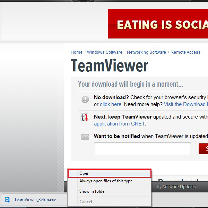208x208 pixels.
Task: Click the TeamViewer page title
Action: 110,66
